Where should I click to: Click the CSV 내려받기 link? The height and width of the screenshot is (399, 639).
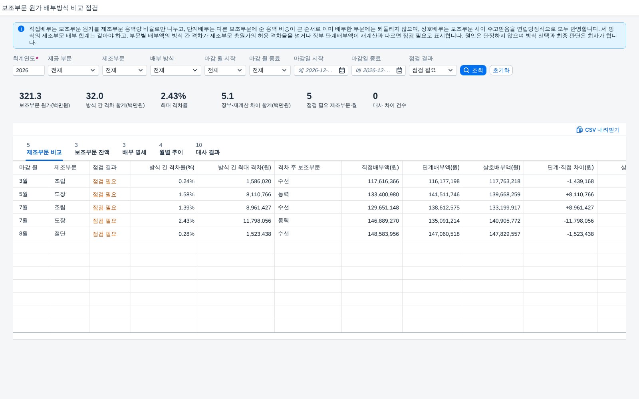click(598, 130)
